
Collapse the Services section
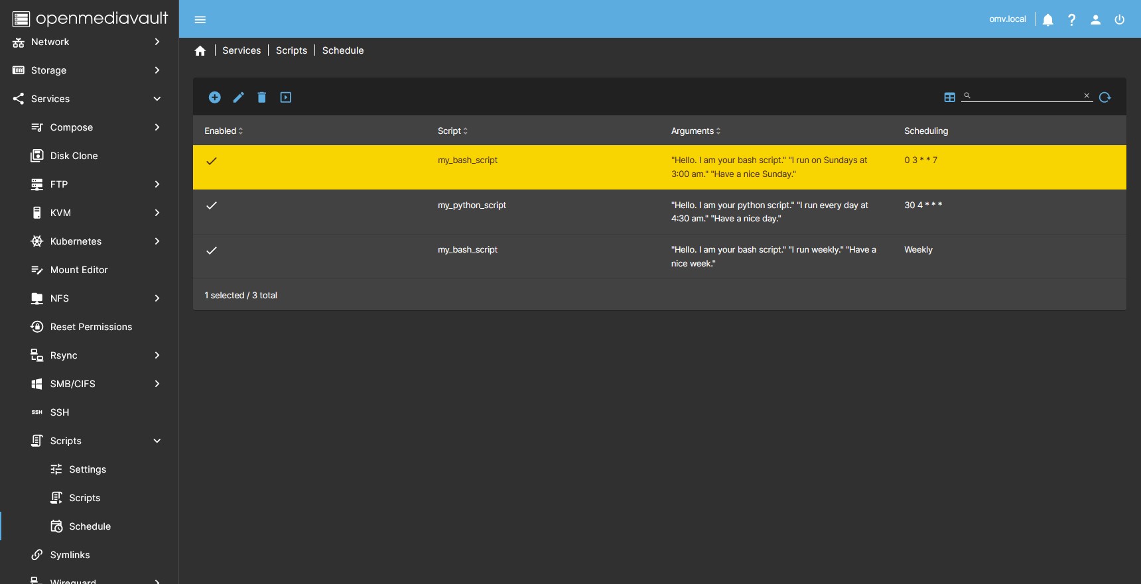point(157,99)
